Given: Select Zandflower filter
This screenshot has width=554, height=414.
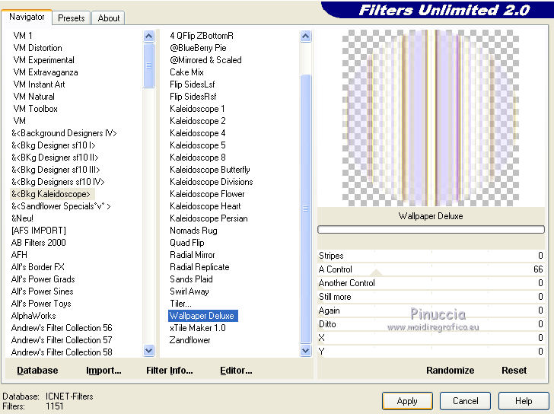Looking at the screenshot, I should pyautogui.click(x=189, y=340).
